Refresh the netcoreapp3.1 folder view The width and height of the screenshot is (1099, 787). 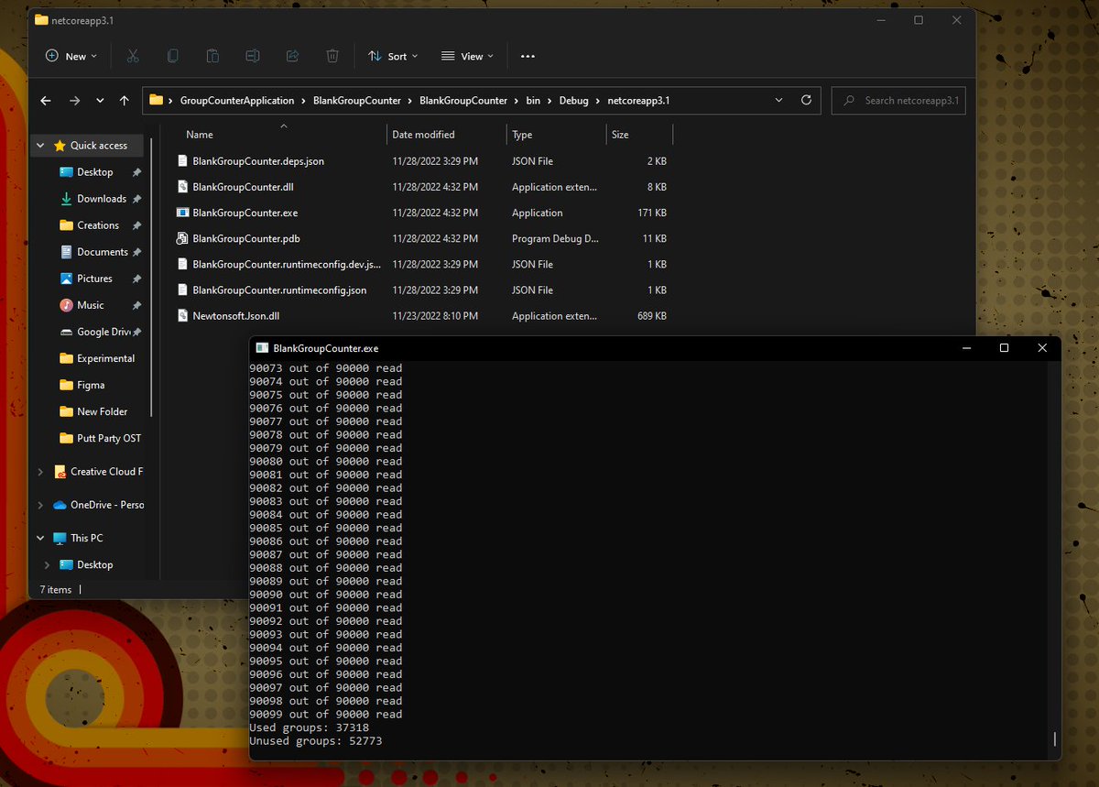pyautogui.click(x=806, y=101)
